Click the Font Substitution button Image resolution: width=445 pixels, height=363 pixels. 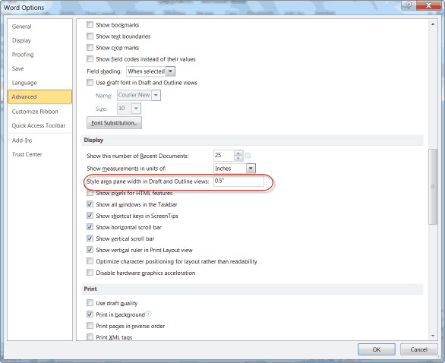(x=114, y=123)
